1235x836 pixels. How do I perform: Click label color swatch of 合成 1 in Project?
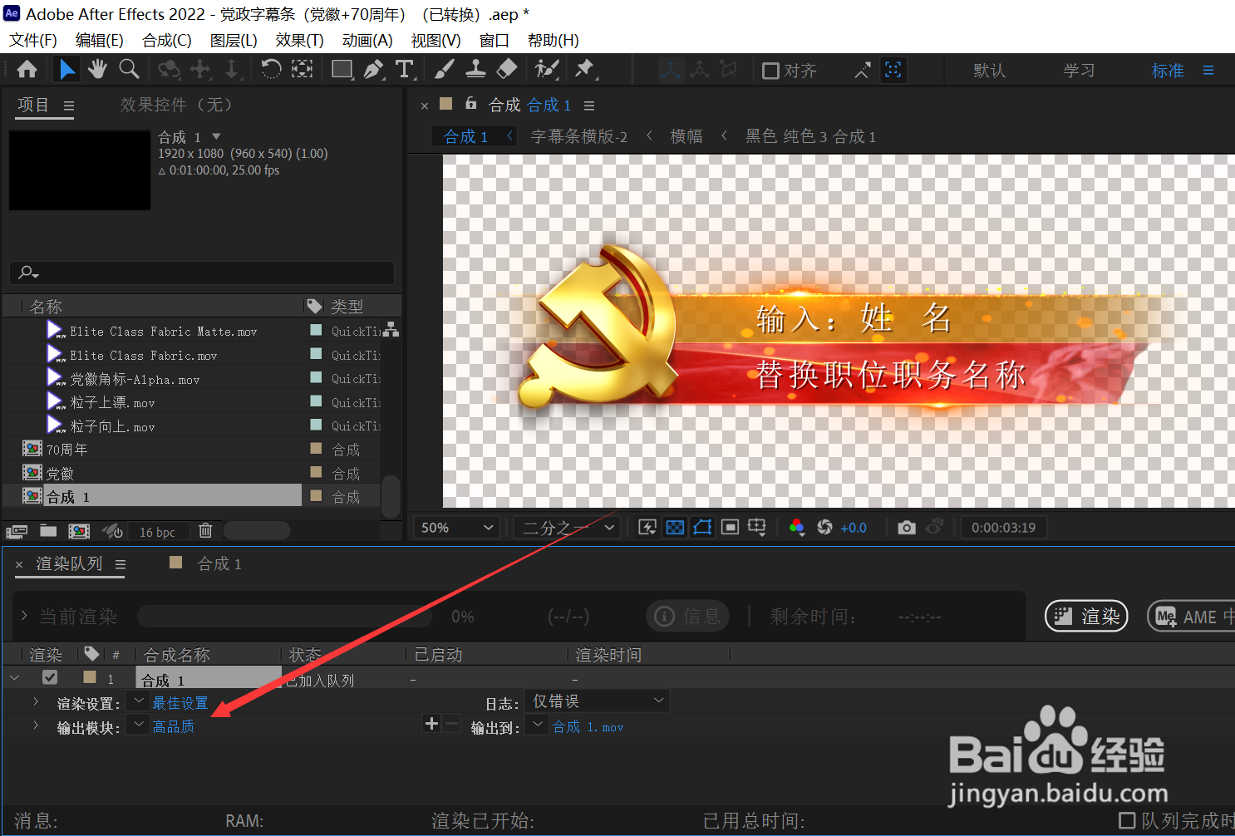click(x=316, y=495)
